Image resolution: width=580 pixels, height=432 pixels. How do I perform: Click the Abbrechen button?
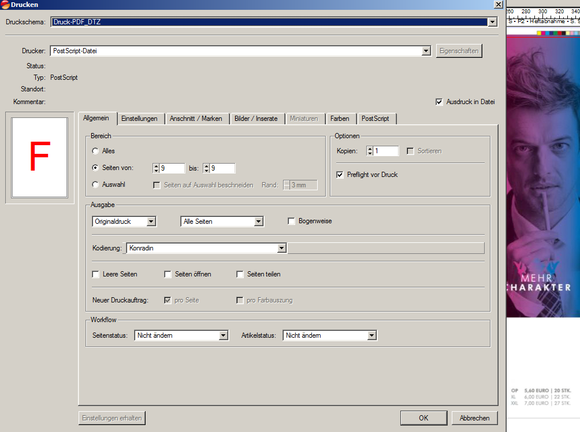click(474, 418)
